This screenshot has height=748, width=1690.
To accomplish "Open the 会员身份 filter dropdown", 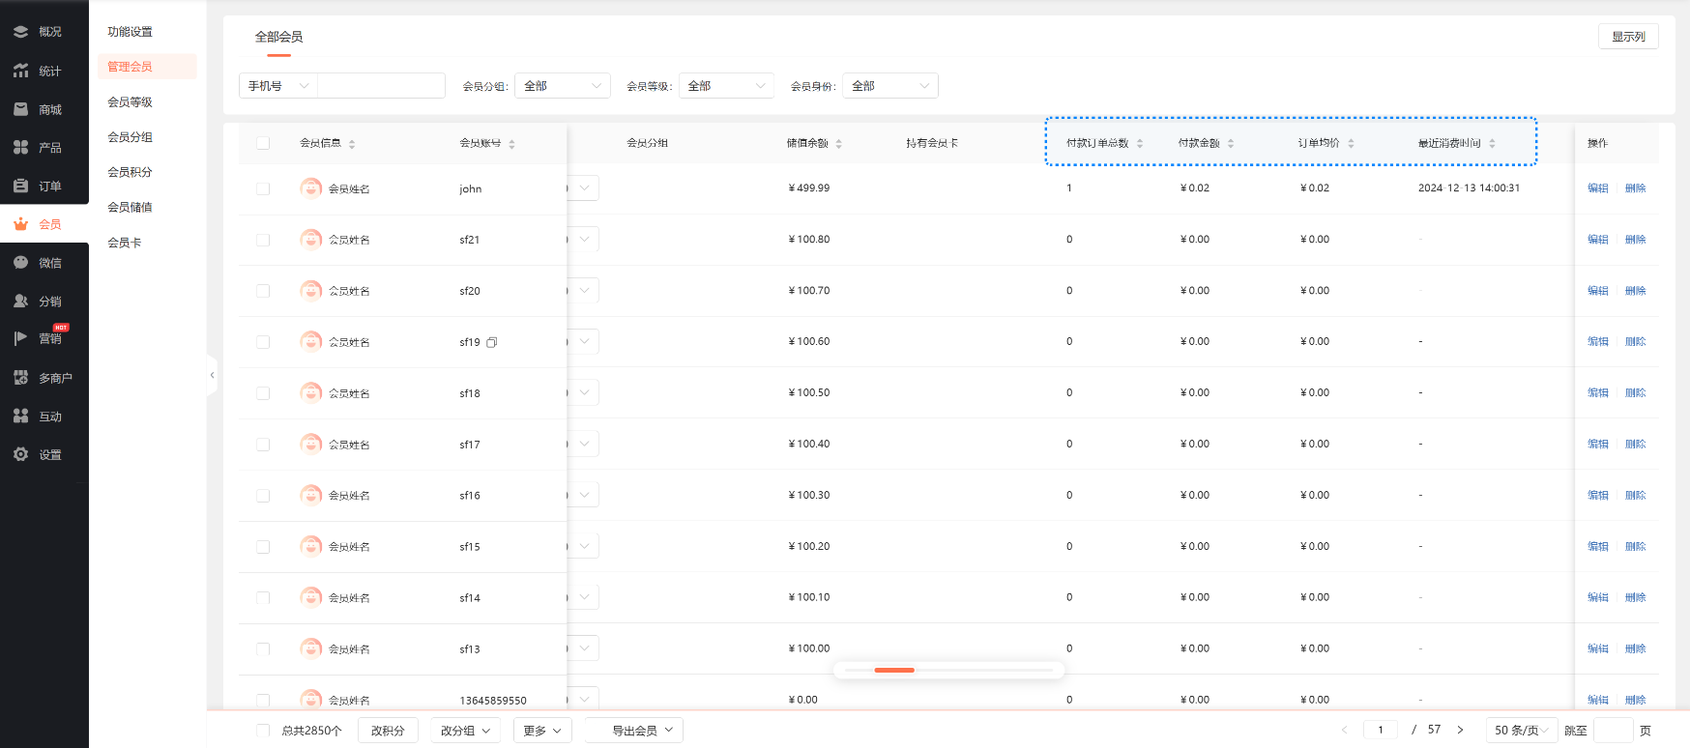I will pos(890,86).
